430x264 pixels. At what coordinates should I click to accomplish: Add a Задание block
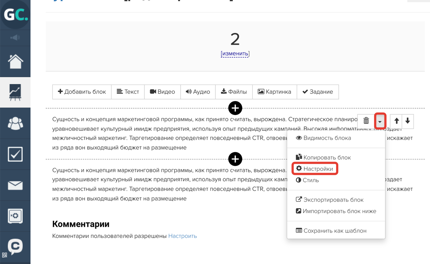[317, 92]
